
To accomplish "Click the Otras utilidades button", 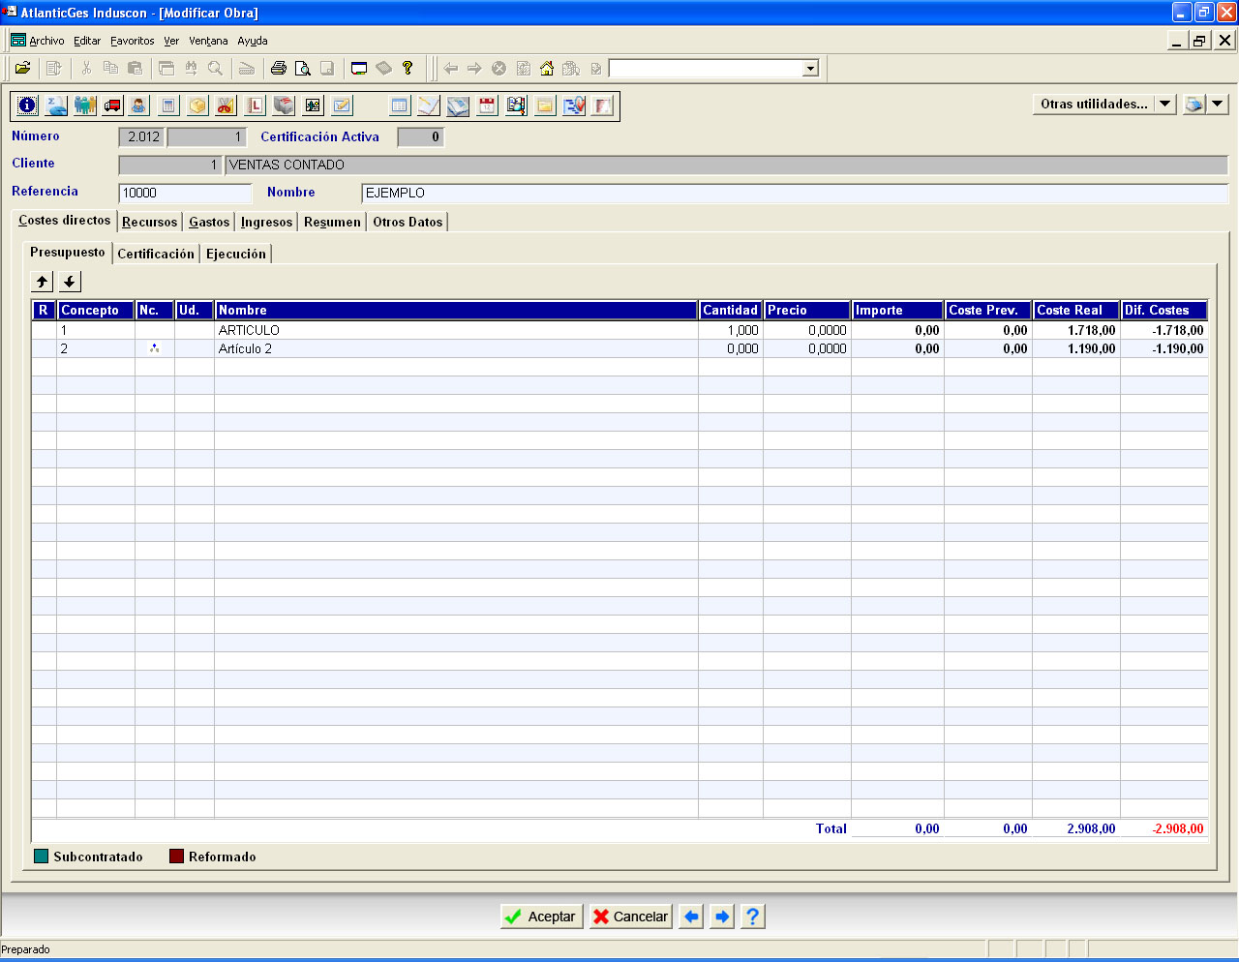I will tap(1094, 104).
